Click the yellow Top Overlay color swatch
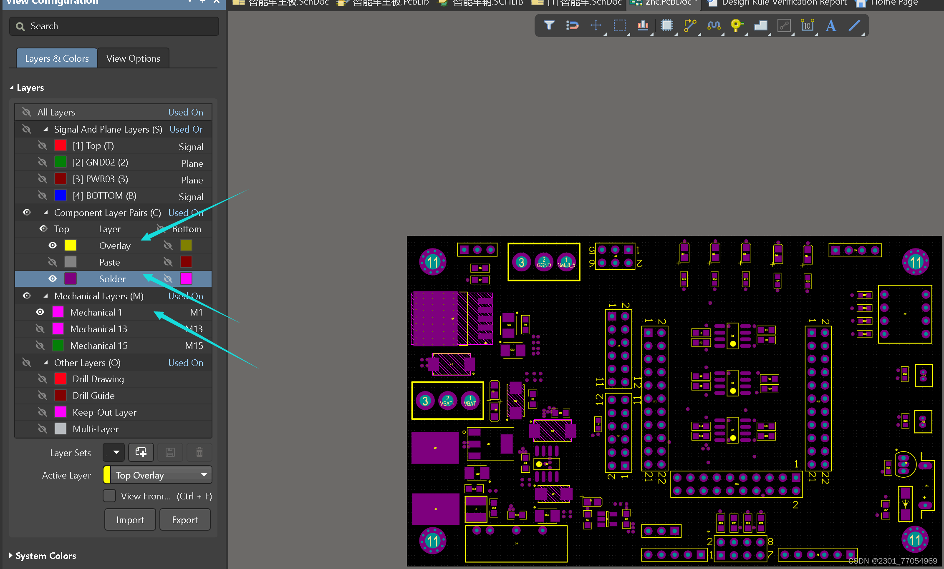Screen dimensions: 944x569 pyautogui.click(x=71, y=246)
